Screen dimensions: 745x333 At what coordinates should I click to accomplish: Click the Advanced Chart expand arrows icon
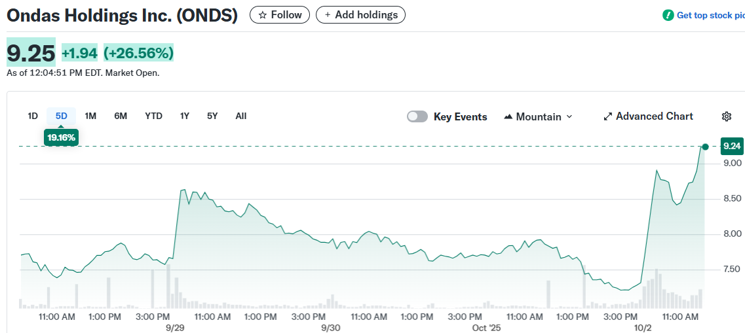click(x=608, y=116)
